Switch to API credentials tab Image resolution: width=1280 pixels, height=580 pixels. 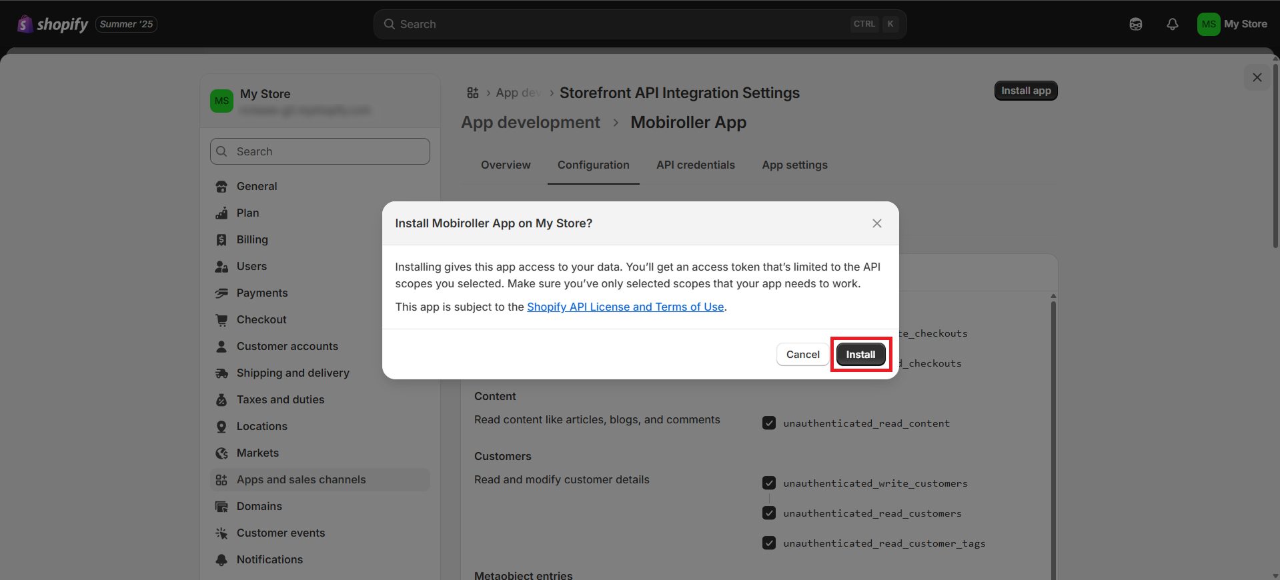click(696, 165)
